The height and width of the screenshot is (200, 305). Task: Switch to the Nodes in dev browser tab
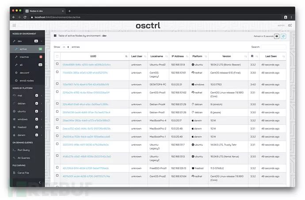click(45, 11)
